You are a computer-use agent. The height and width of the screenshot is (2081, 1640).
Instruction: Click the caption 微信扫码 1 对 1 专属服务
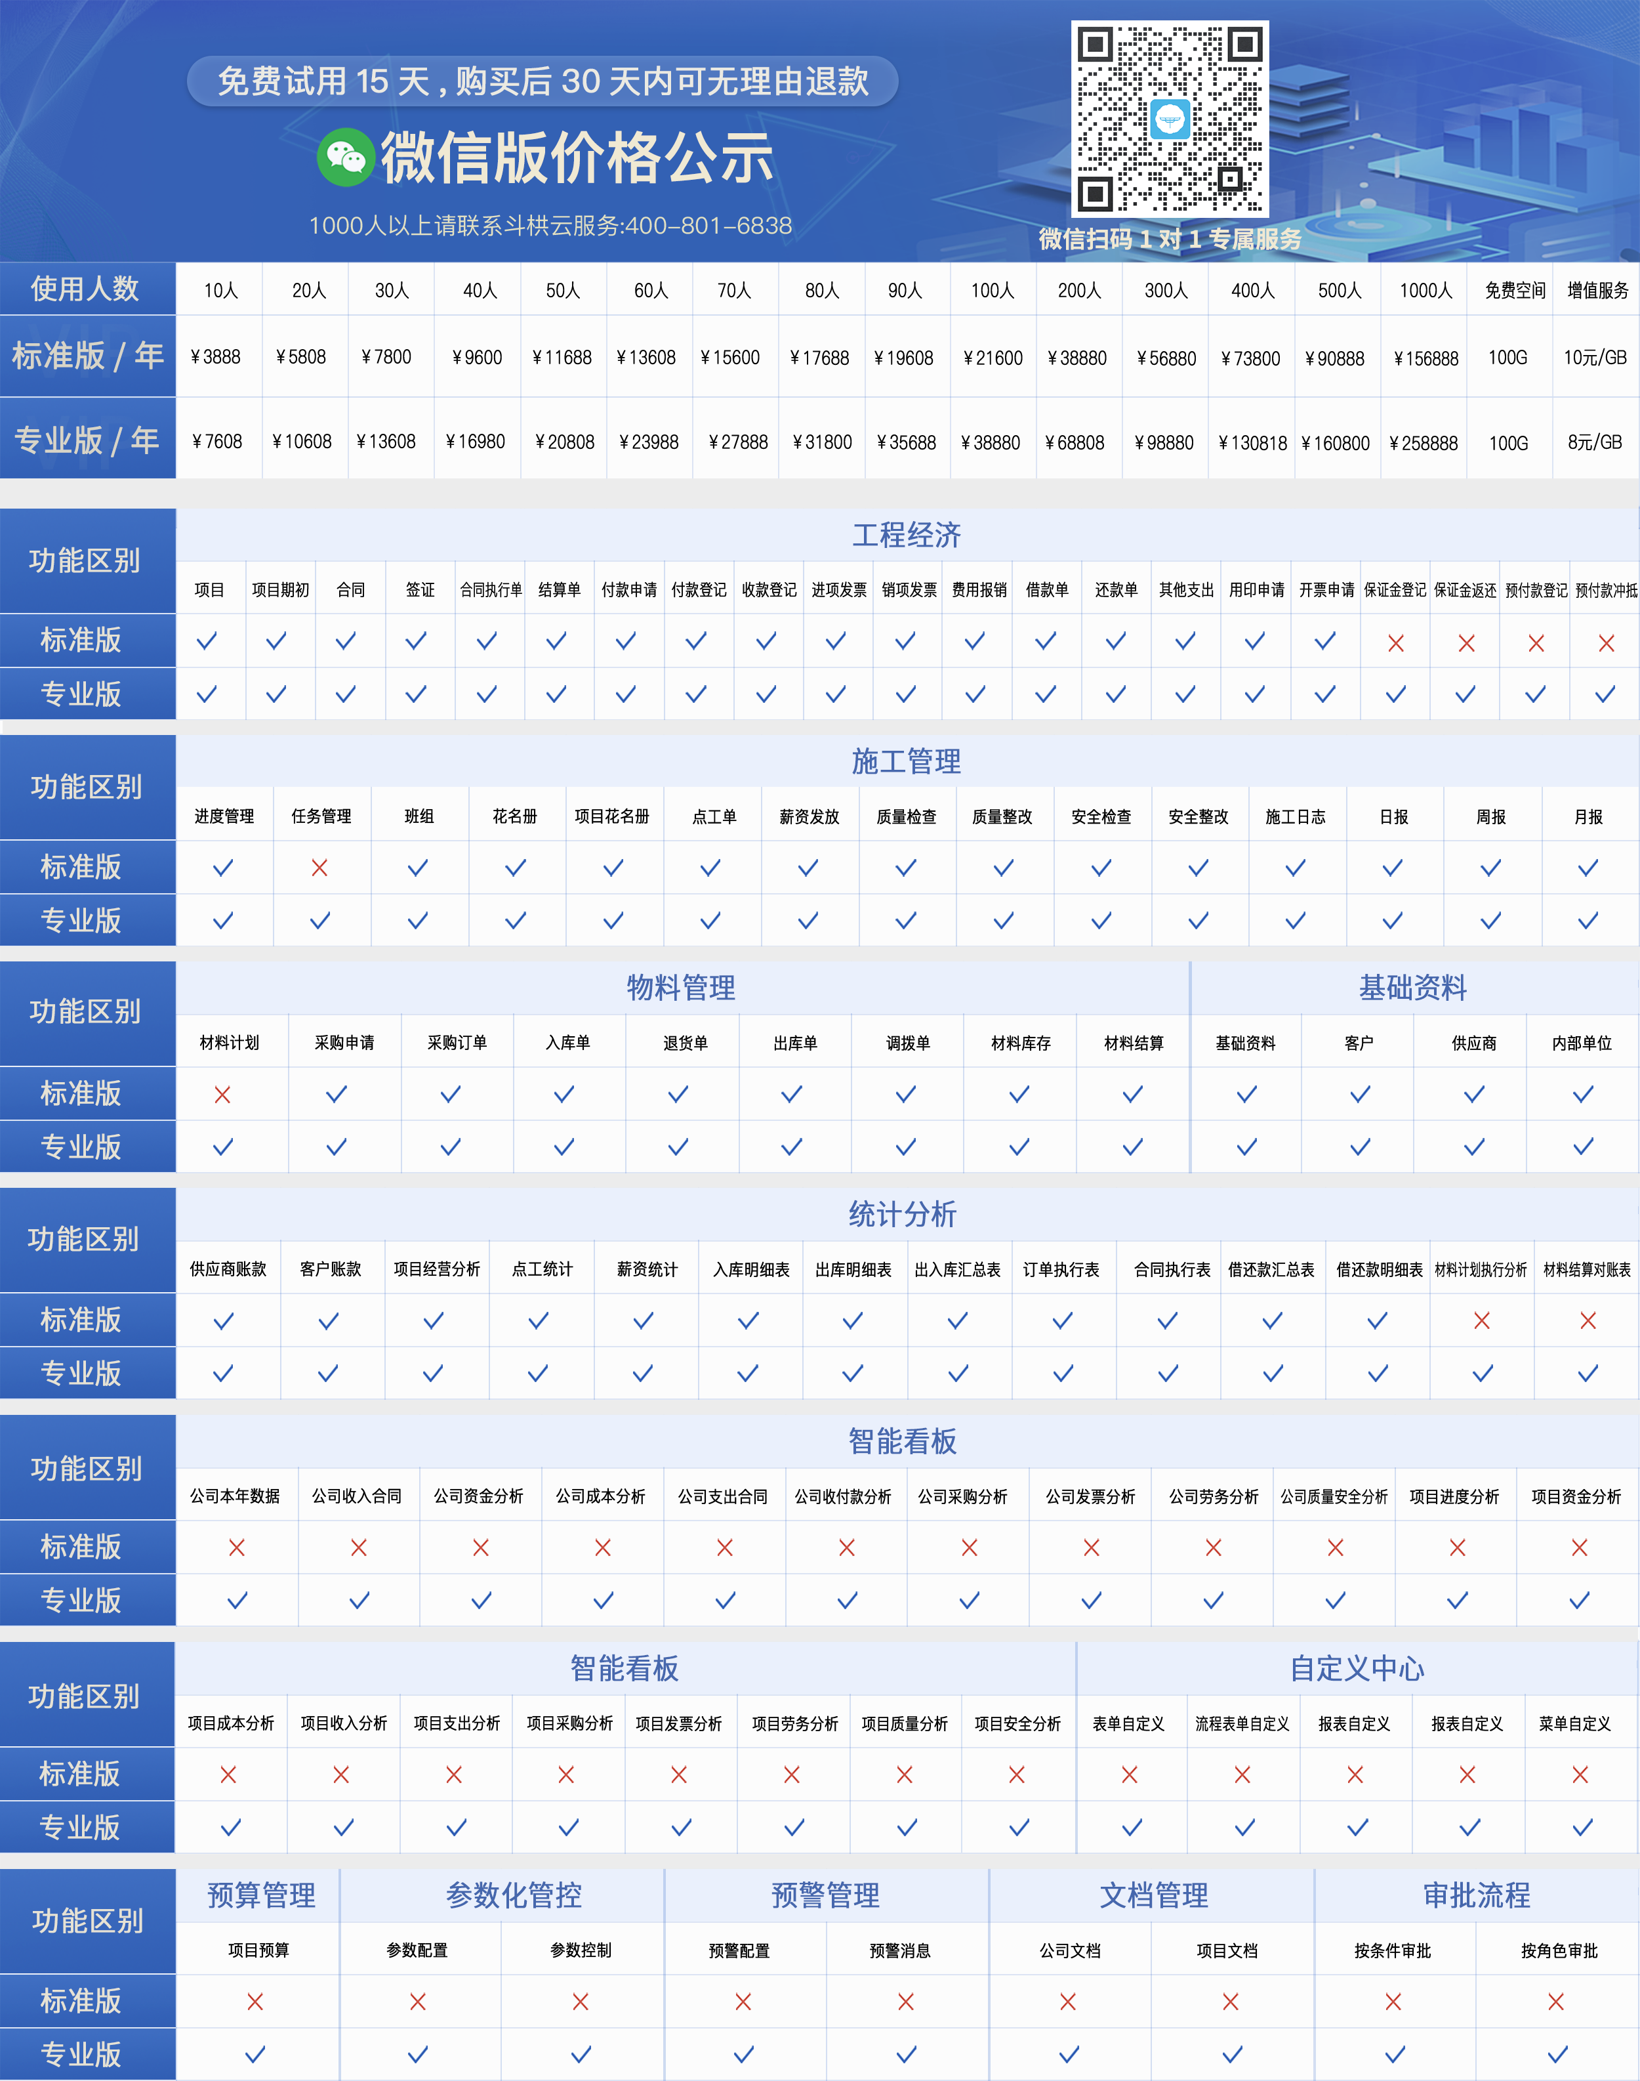coord(1170,238)
